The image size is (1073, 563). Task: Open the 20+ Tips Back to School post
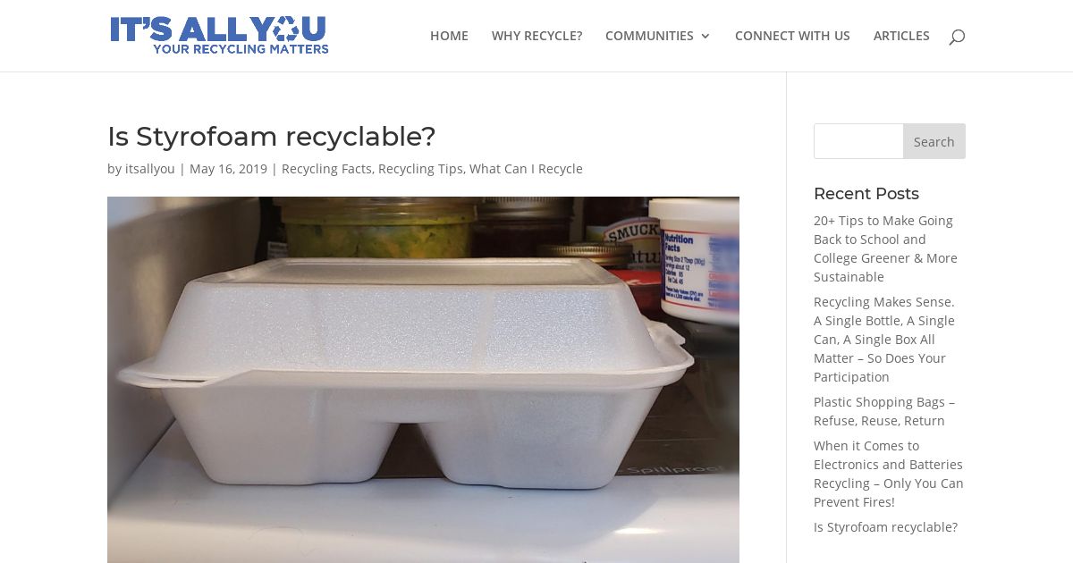(885, 248)
